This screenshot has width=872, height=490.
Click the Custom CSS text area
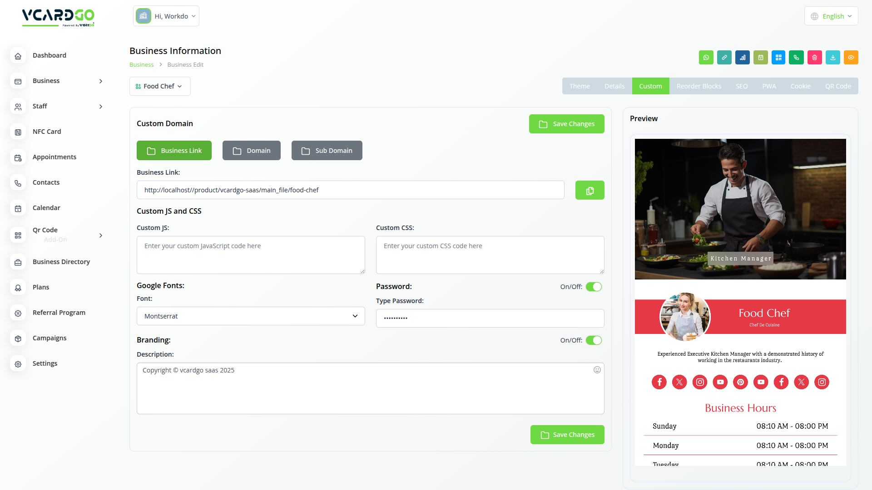point(490,255)
